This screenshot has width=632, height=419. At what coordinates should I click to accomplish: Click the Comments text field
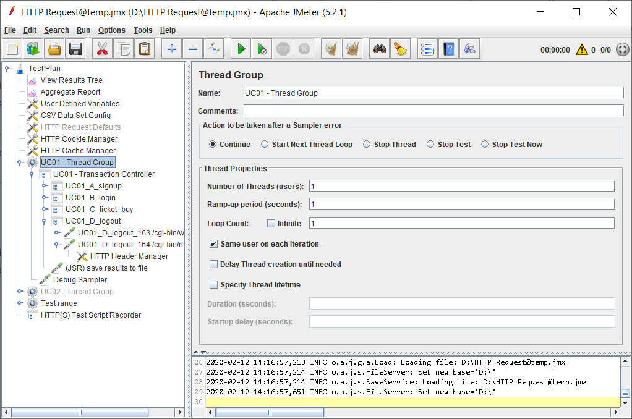click(433, 111)
